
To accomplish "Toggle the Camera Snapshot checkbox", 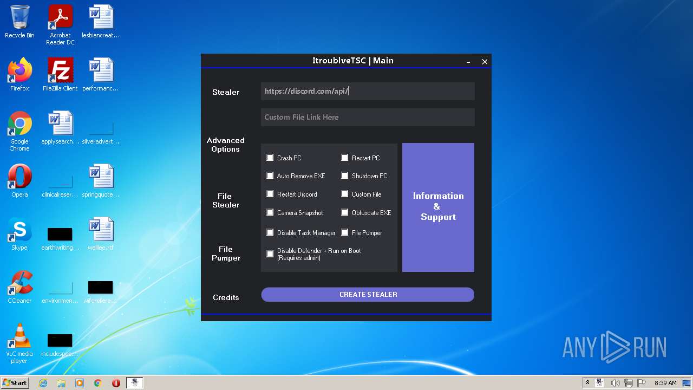I will pos(270,212).
